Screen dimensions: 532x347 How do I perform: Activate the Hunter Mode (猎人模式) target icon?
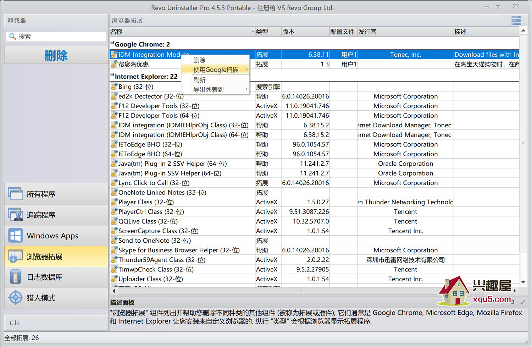tap(15, 298)
